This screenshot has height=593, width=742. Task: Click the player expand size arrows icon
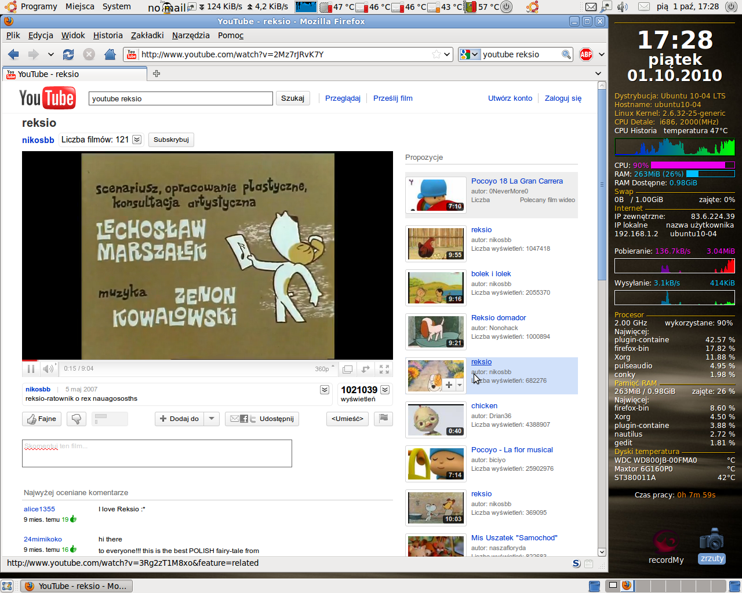tap(365, 369)
